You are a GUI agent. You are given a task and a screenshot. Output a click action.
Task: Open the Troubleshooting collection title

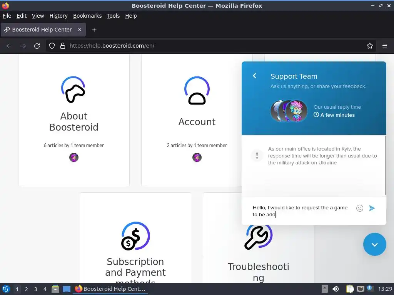coord(258,272)
